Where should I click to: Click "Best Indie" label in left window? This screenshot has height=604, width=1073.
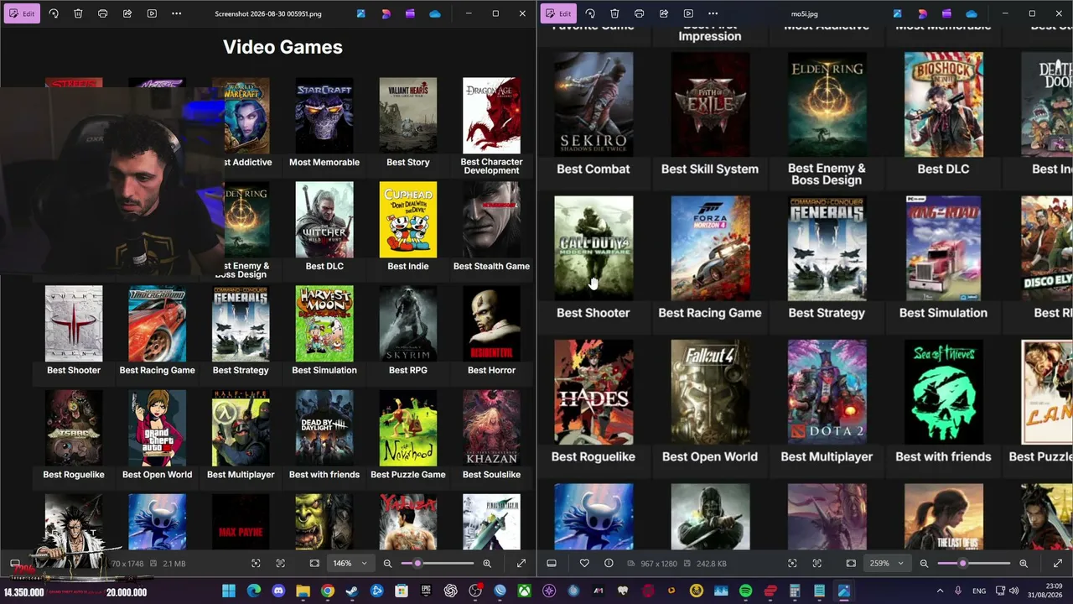(408, 266)
